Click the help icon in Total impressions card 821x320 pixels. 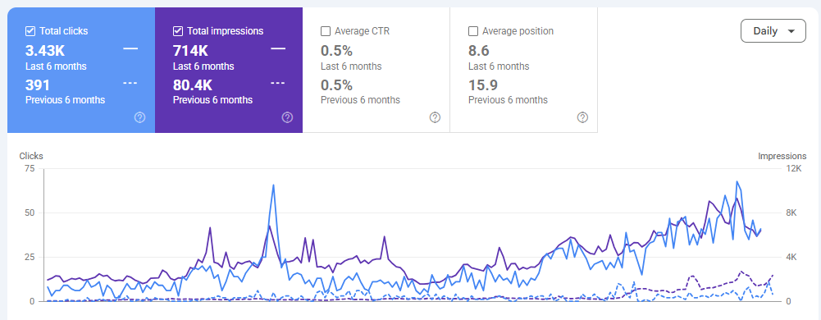(287, 117)
